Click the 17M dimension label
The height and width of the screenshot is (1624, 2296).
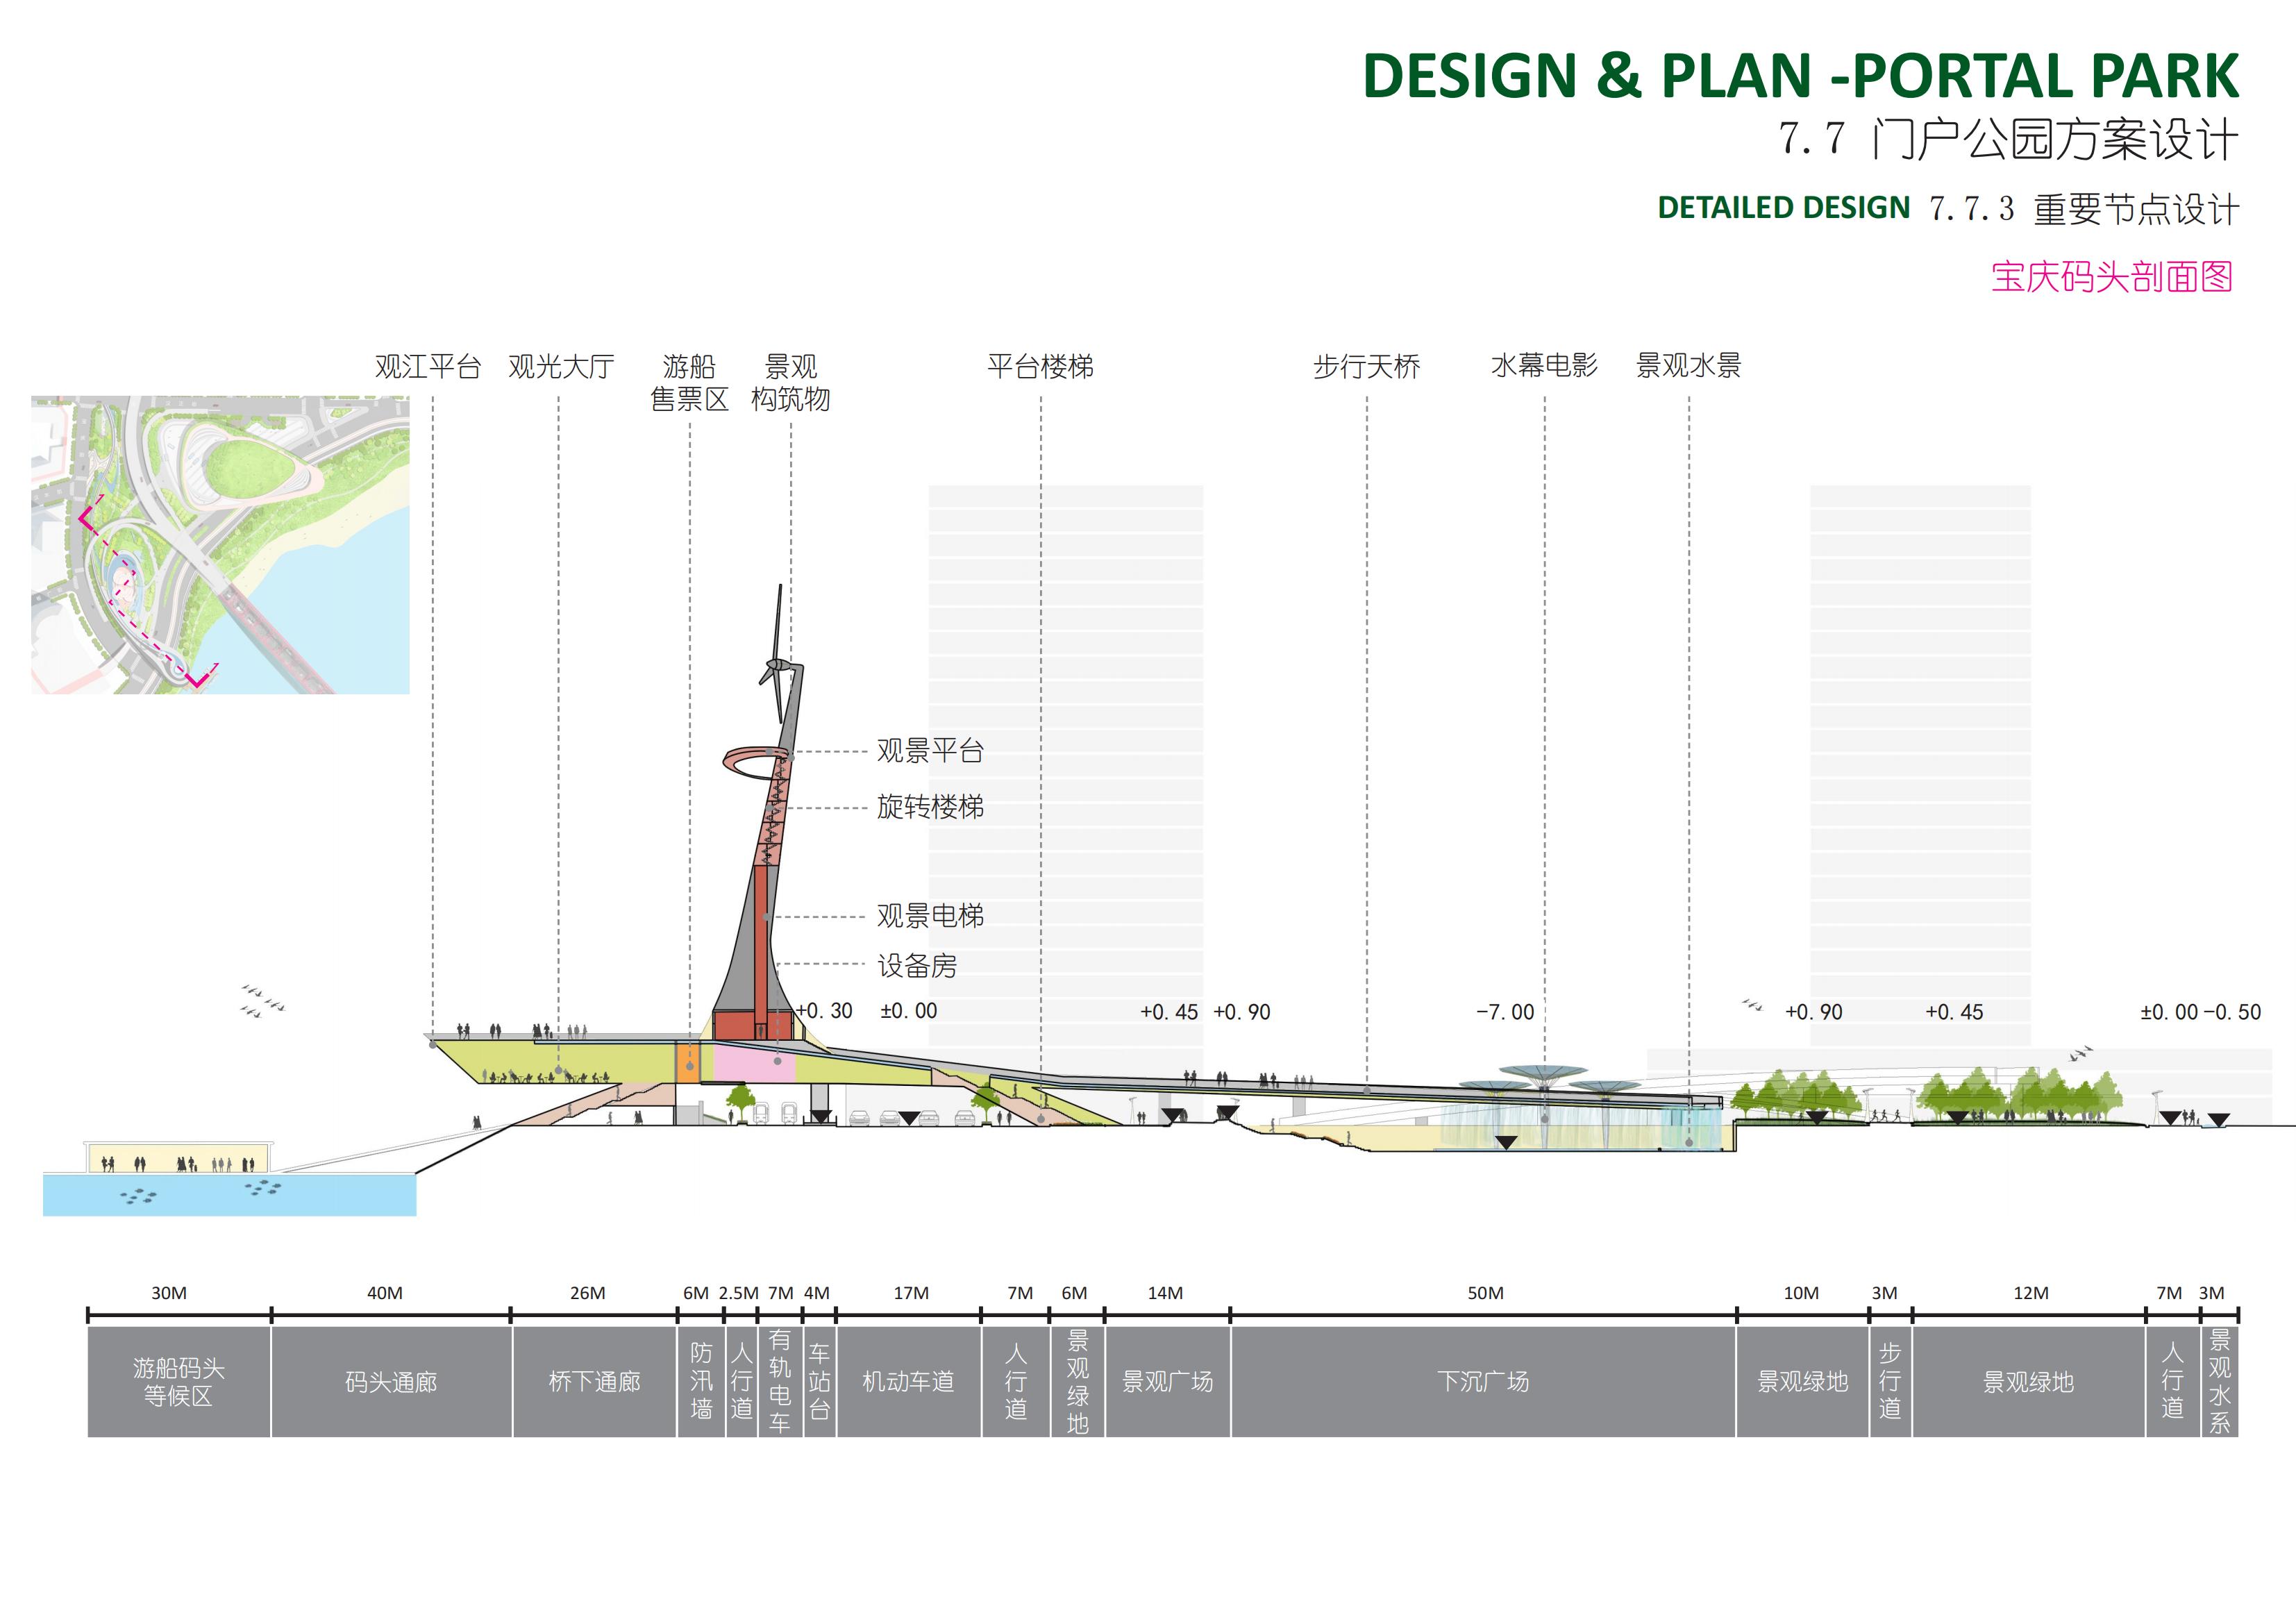coord(911,1293)
